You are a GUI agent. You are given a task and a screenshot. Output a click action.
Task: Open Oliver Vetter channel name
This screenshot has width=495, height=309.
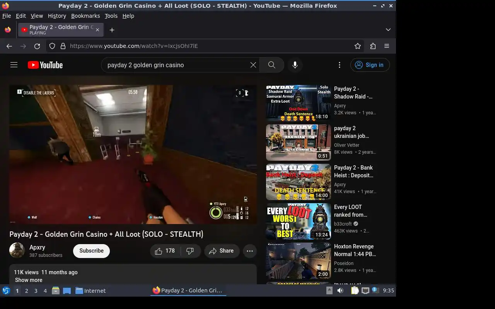[347, 145]
